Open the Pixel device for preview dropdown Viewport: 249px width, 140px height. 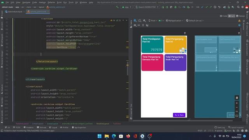(153, 21)
